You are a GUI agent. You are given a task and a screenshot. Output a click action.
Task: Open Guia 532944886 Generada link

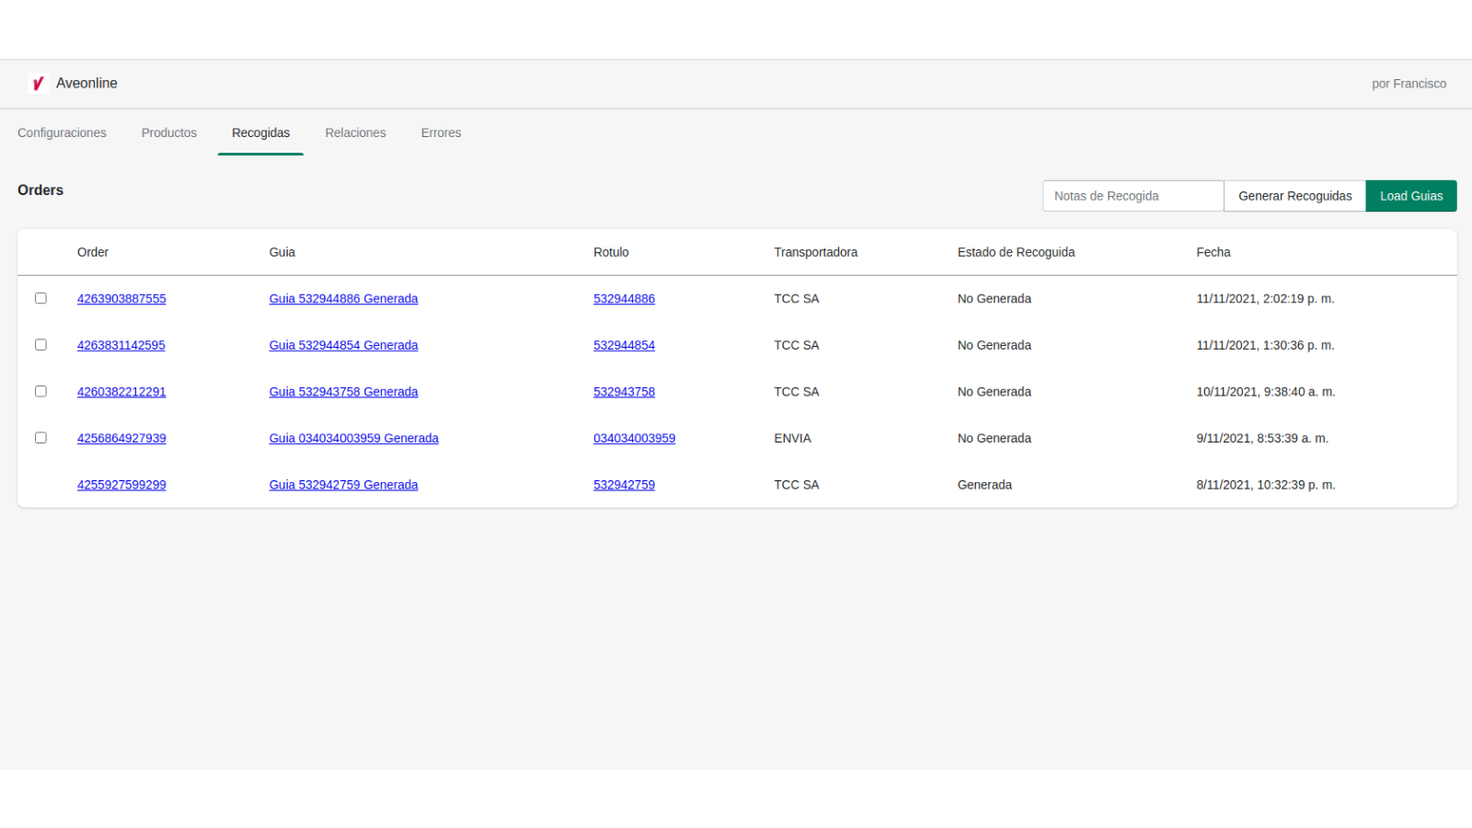pos(343,299)
